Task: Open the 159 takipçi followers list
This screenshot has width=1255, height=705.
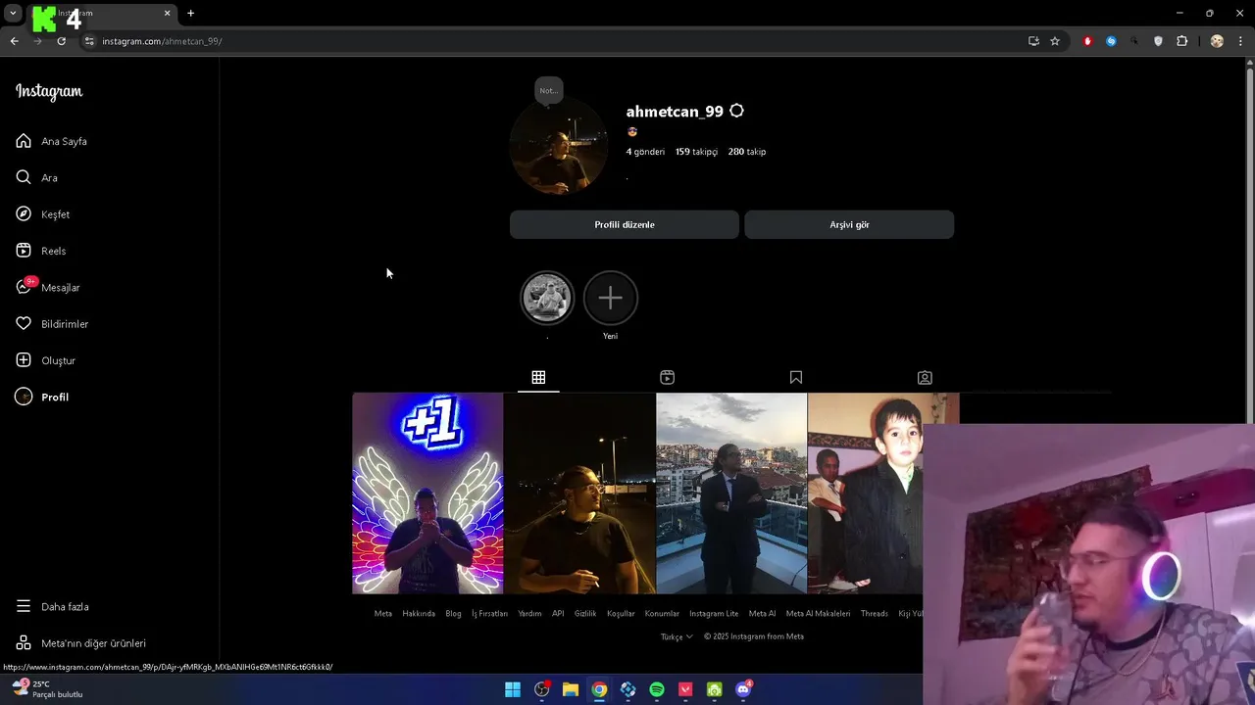Action: 696,152
